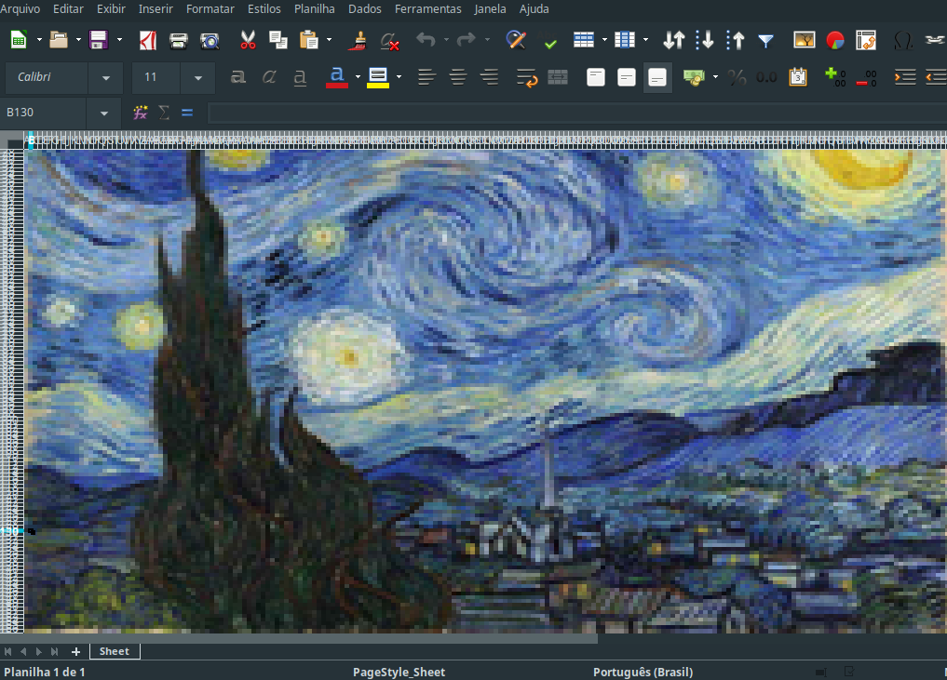
Task: Toggle Underline formatting
Action: pos(300,77)
